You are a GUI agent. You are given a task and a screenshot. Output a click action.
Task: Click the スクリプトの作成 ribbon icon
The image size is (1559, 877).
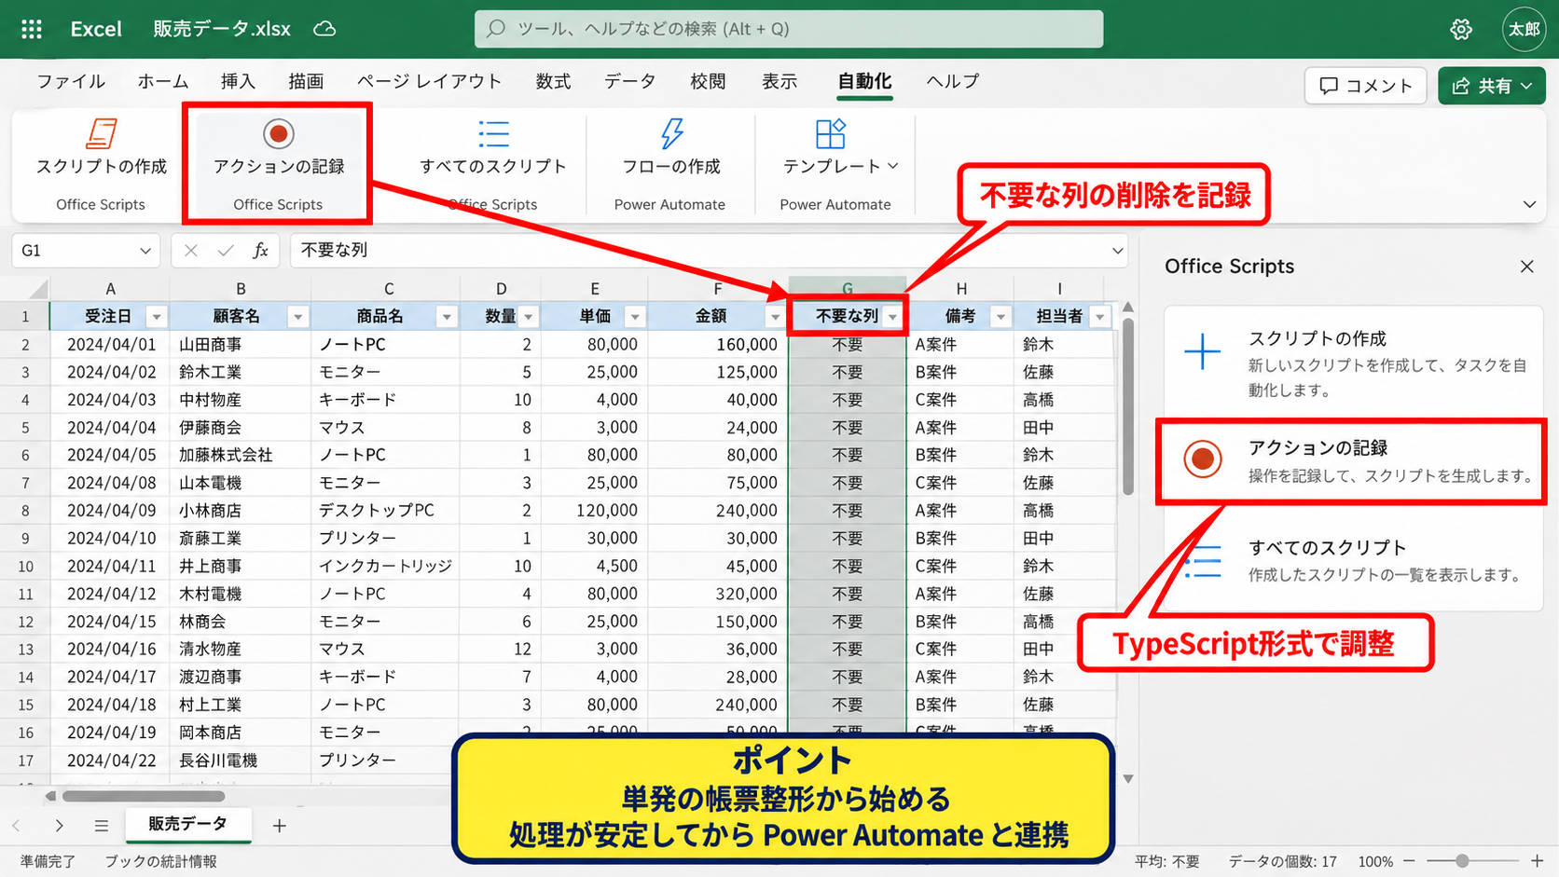coord(102,134)
